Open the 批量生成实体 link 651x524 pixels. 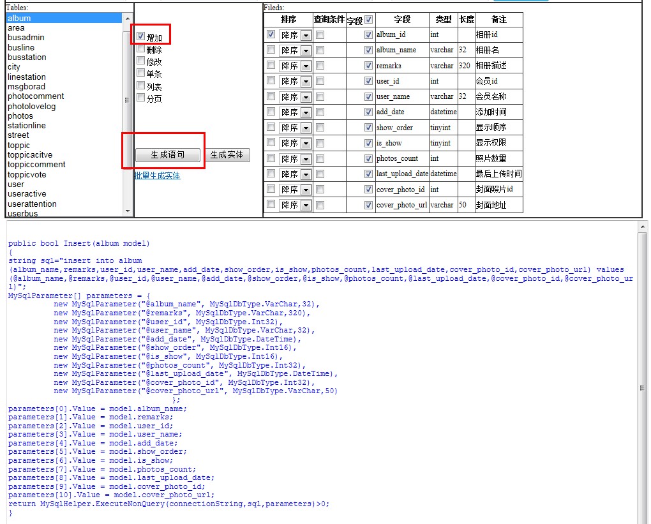[157, 176]
